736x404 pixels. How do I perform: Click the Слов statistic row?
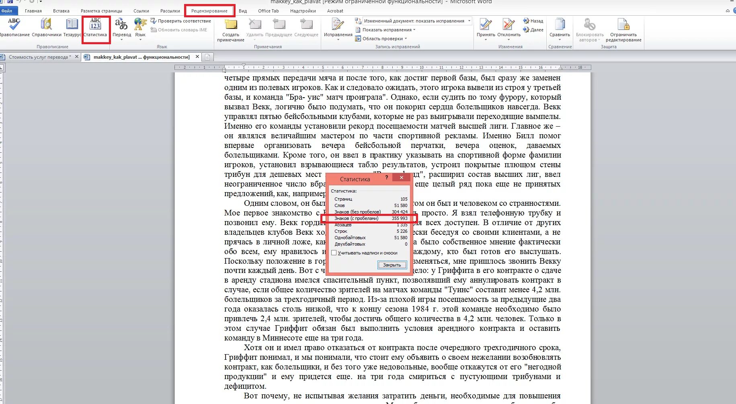coord(371,205)
